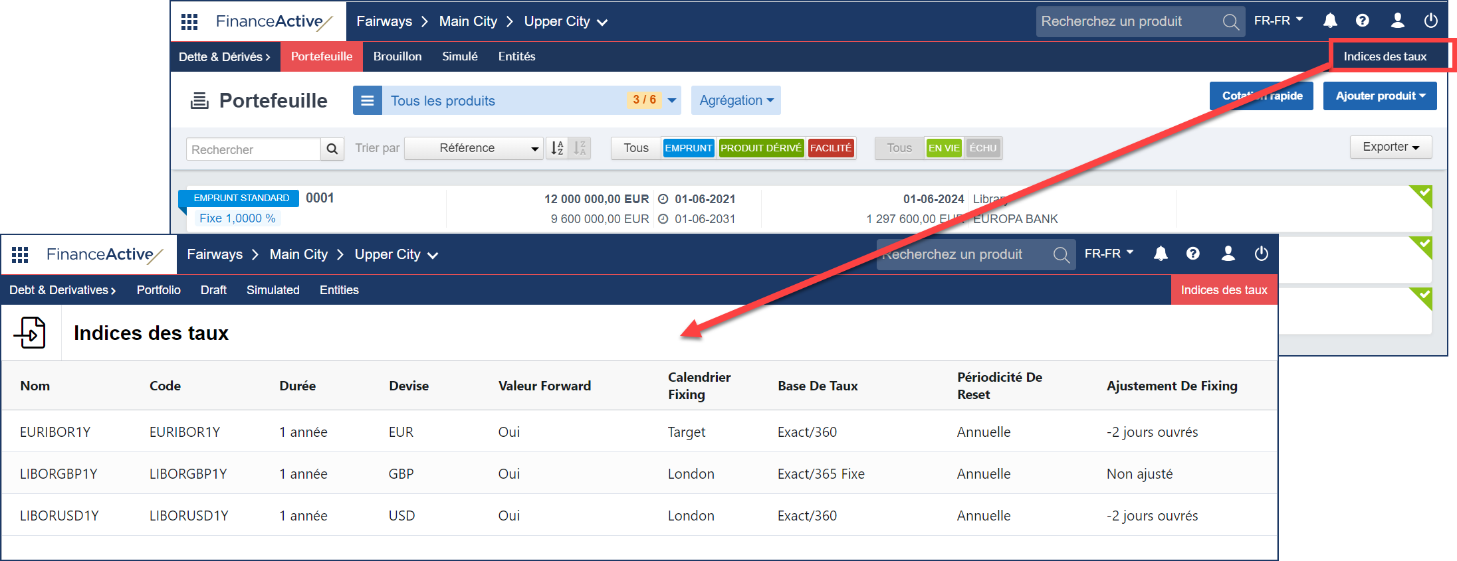The width and height of the screenshot is (1457, 561).
Task: Click the power logout icon in lower header
Action: (x=1261, y=254)
